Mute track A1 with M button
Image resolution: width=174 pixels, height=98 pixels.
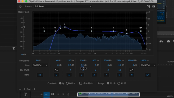[x=58, y=94]
